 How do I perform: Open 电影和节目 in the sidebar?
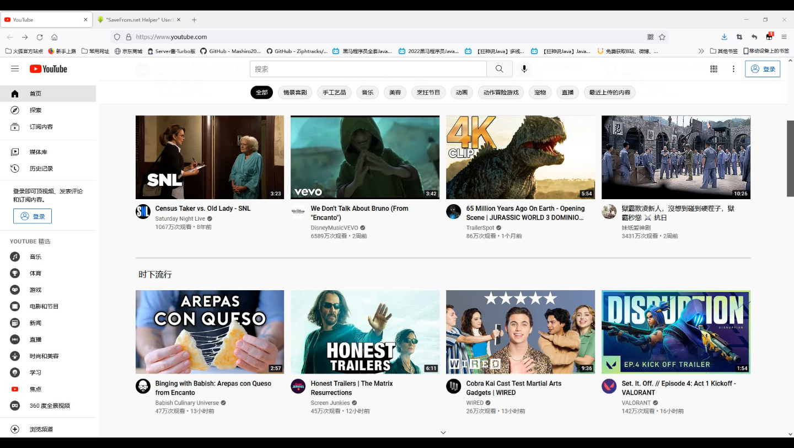pyautogui.click(x=48, y=306)
